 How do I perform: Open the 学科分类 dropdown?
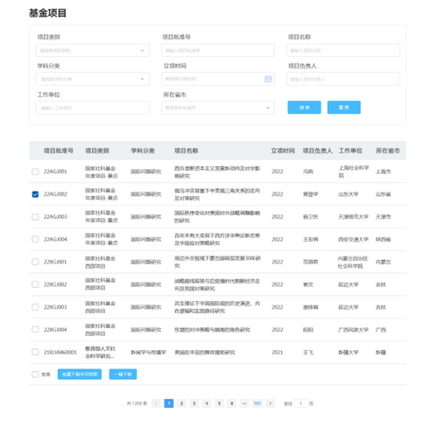pos(92,79)
